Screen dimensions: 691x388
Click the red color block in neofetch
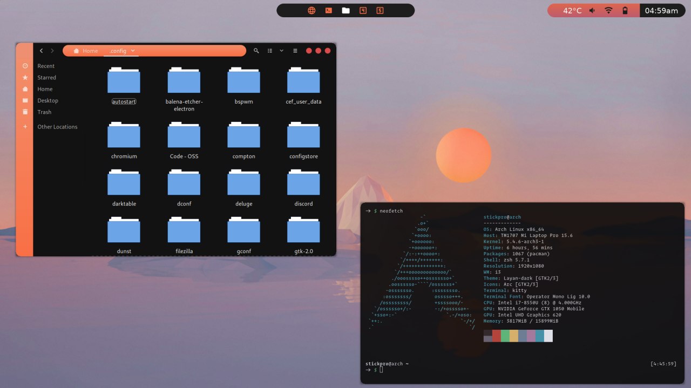click(x=497, y=336)
